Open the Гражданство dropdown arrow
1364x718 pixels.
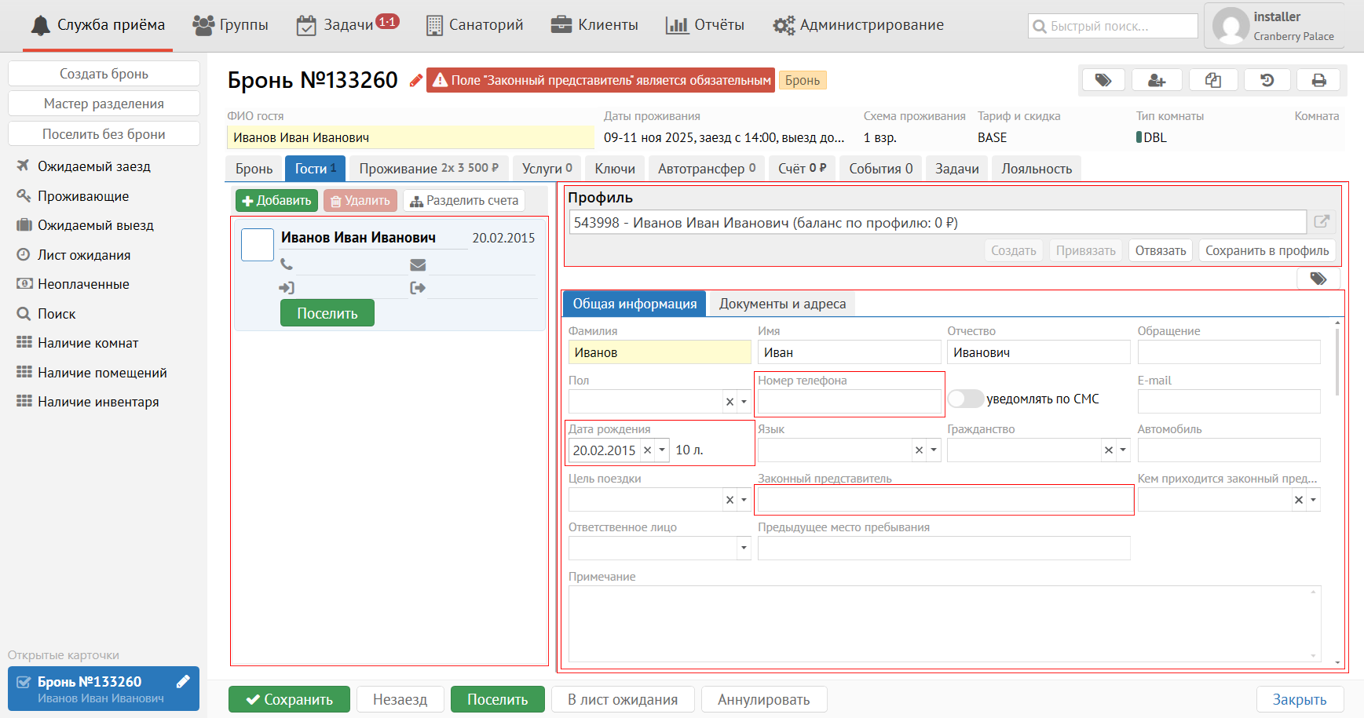pyautogui.click(x=1123, y=450)
